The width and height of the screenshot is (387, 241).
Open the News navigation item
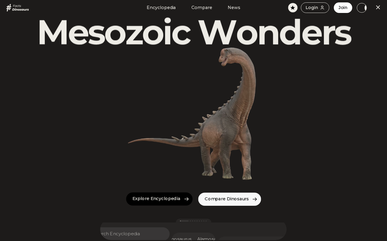(234, 8)
